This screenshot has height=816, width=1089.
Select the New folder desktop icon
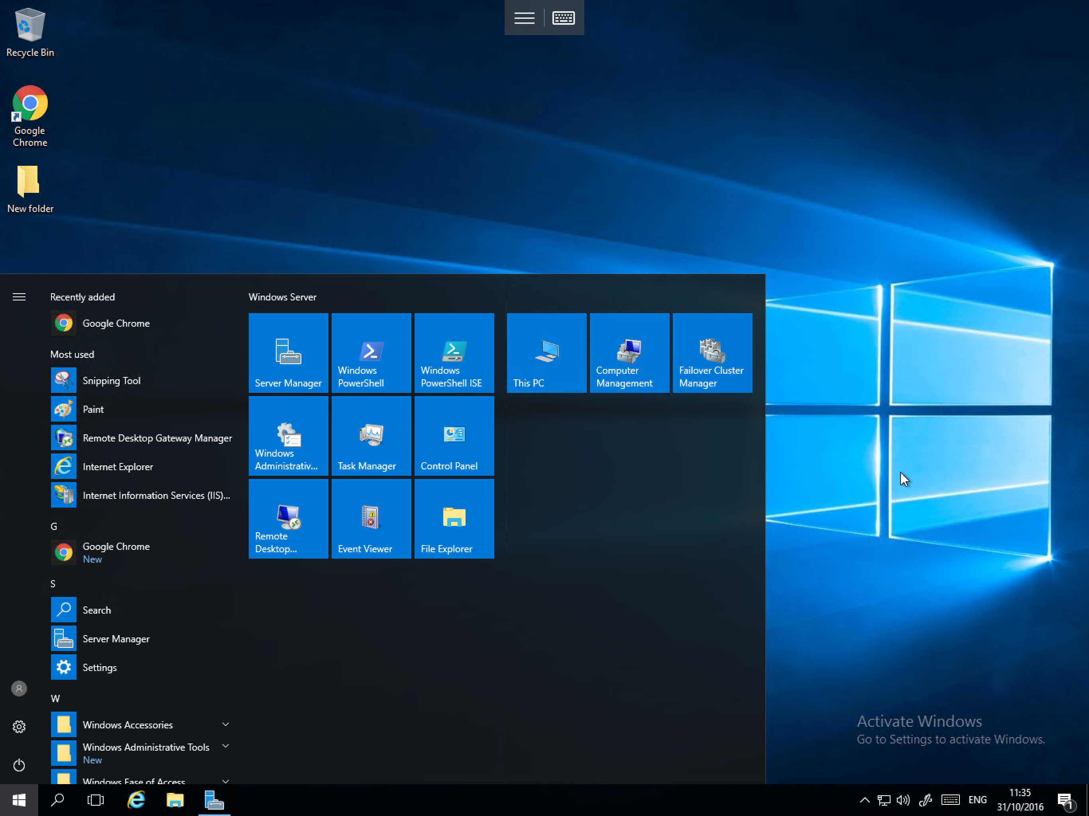[x=30, y=189]
